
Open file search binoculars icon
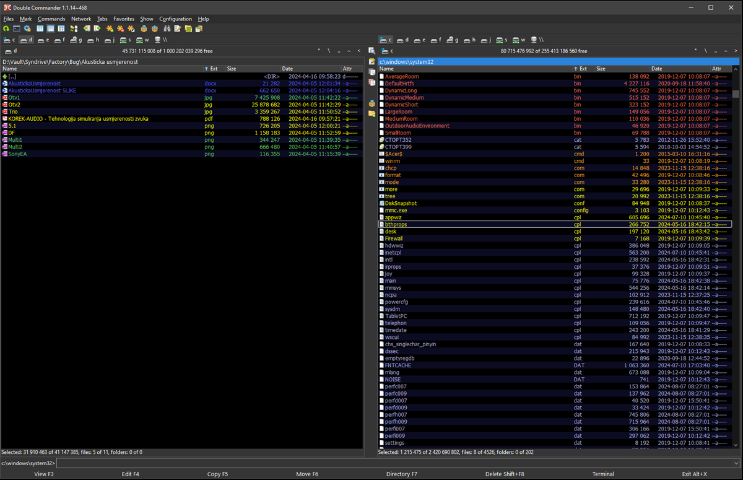pyautogui.click(x=167, y=28)
